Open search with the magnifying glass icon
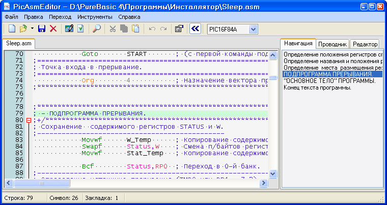Image resolution: width=387 pixels, height=205 pixels. 97,29
